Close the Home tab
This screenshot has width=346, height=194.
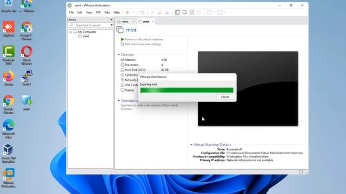point(134,22)
